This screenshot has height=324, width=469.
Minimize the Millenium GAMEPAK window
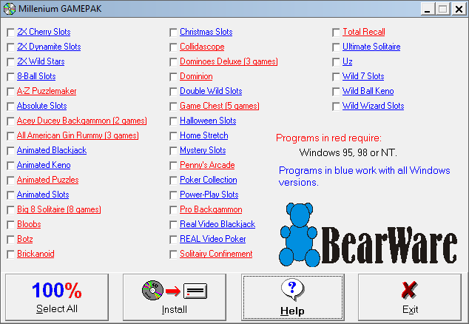pos(428,9)
